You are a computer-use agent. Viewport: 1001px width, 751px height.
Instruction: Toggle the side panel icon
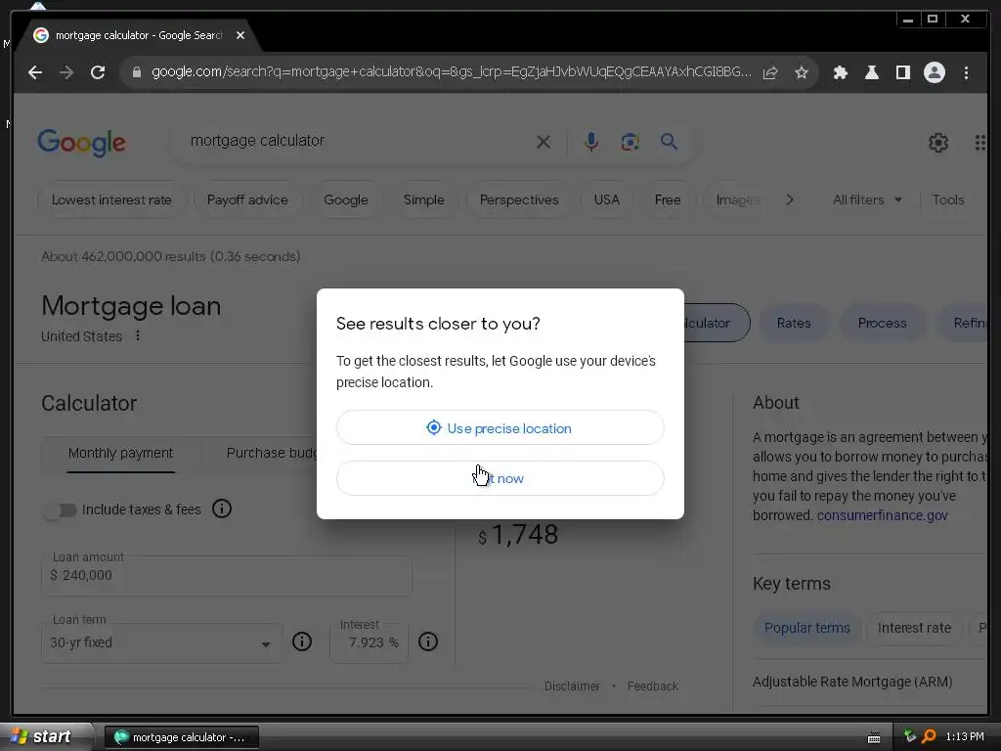[902, 72]
